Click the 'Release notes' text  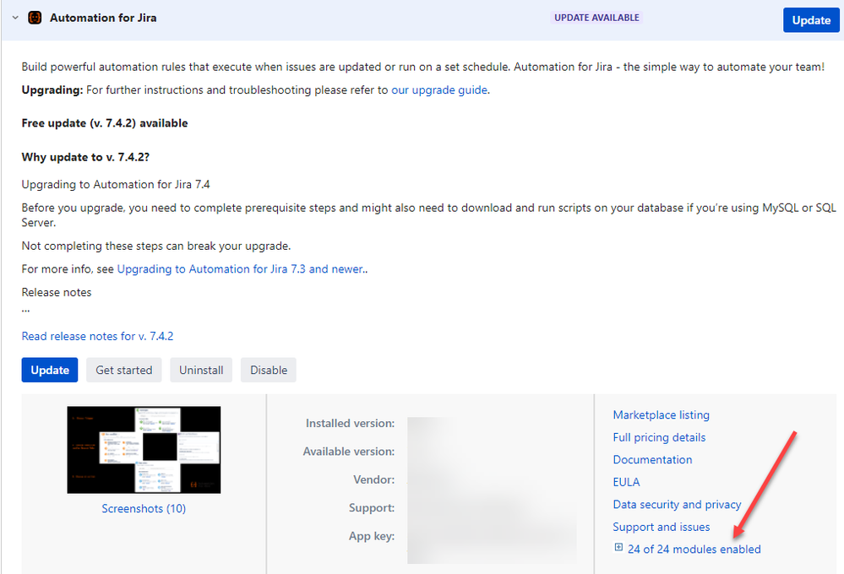(57, 293)
